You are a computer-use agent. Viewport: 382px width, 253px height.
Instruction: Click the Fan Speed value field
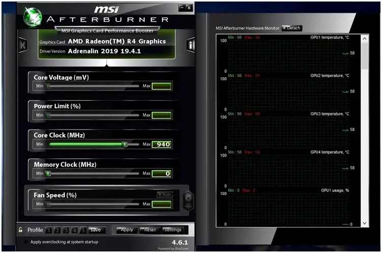[x=162, y=204]
